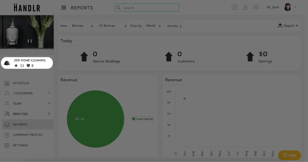Open the chat messages icon

point(256,7)
